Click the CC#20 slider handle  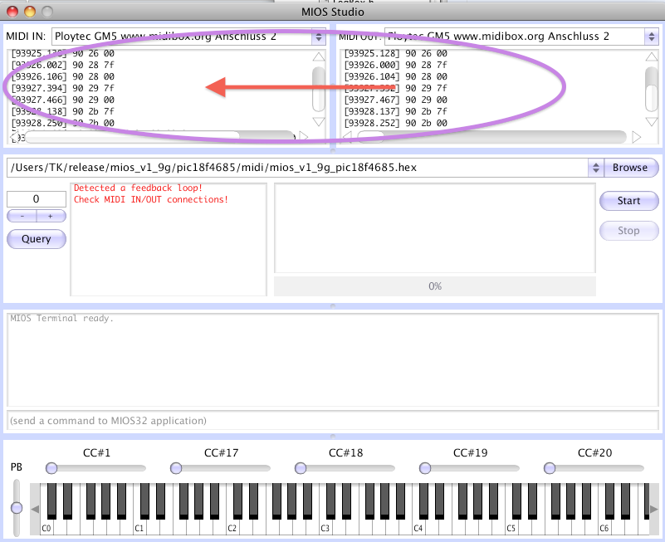point(550,468)
